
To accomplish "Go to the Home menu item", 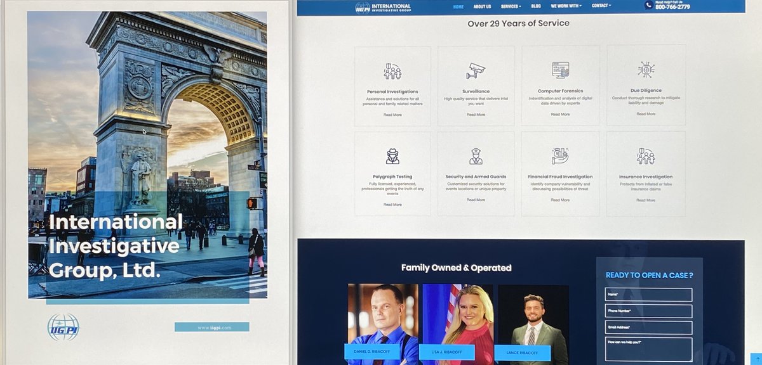I will coord(458,7).
